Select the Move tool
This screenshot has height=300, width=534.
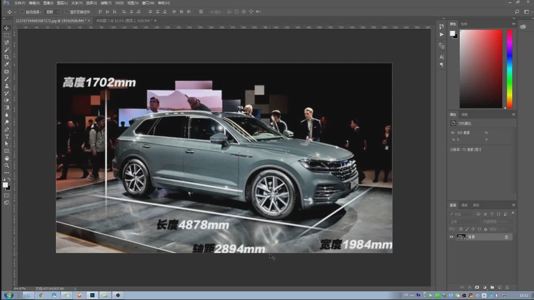(7, 28)
